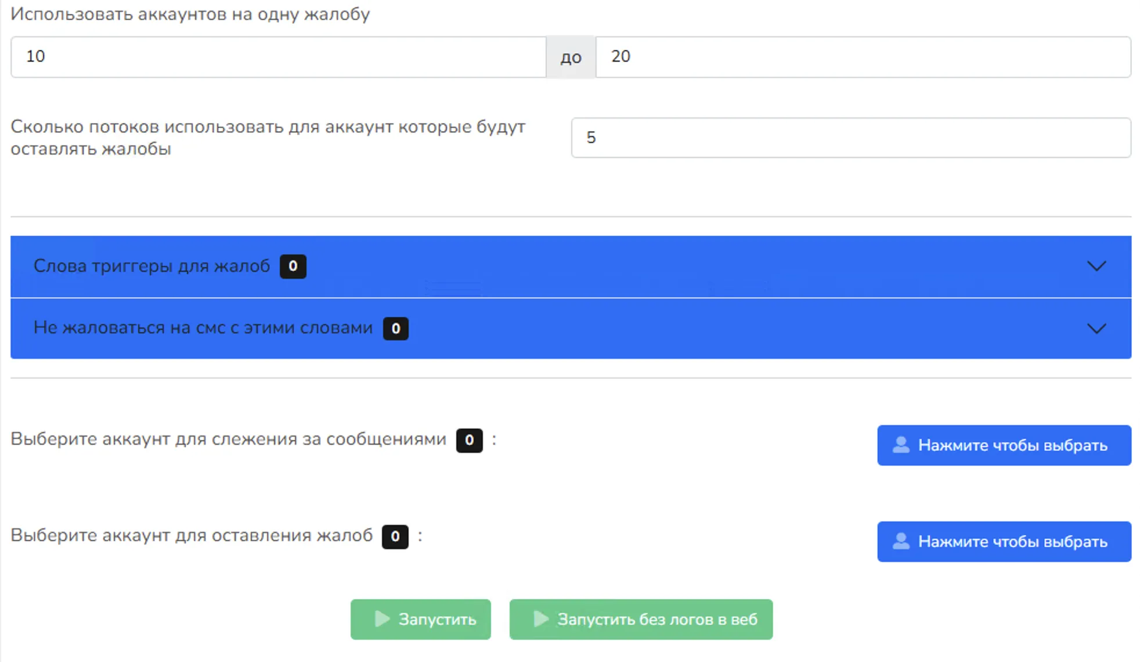The image size is (1140, 662).
Task: Click counter badge near аккаунт для оставления жалоб
Action: (395, 536)
